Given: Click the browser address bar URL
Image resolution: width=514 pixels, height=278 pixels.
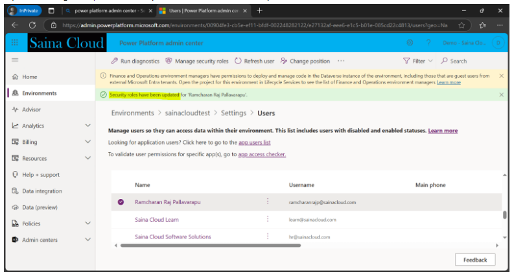Looking at the screenshot, I should click(x=254, y=25).
